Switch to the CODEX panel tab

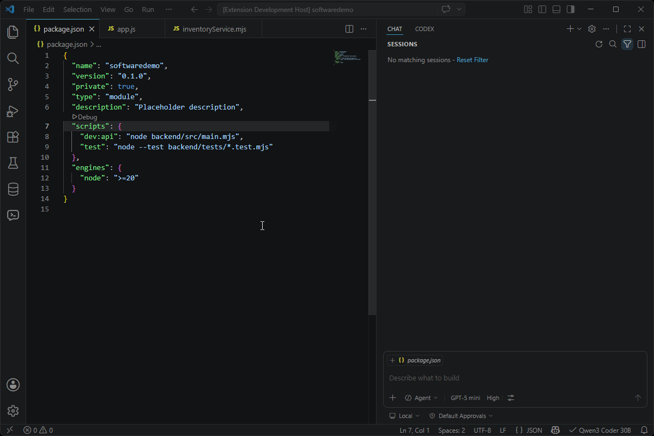(425, 29)
